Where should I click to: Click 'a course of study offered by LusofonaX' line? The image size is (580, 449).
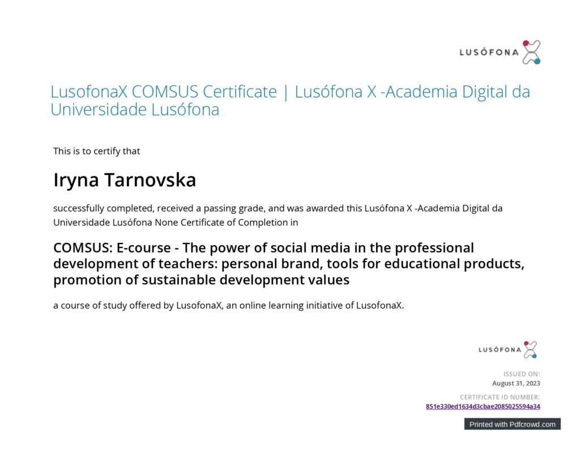[229, 306]
